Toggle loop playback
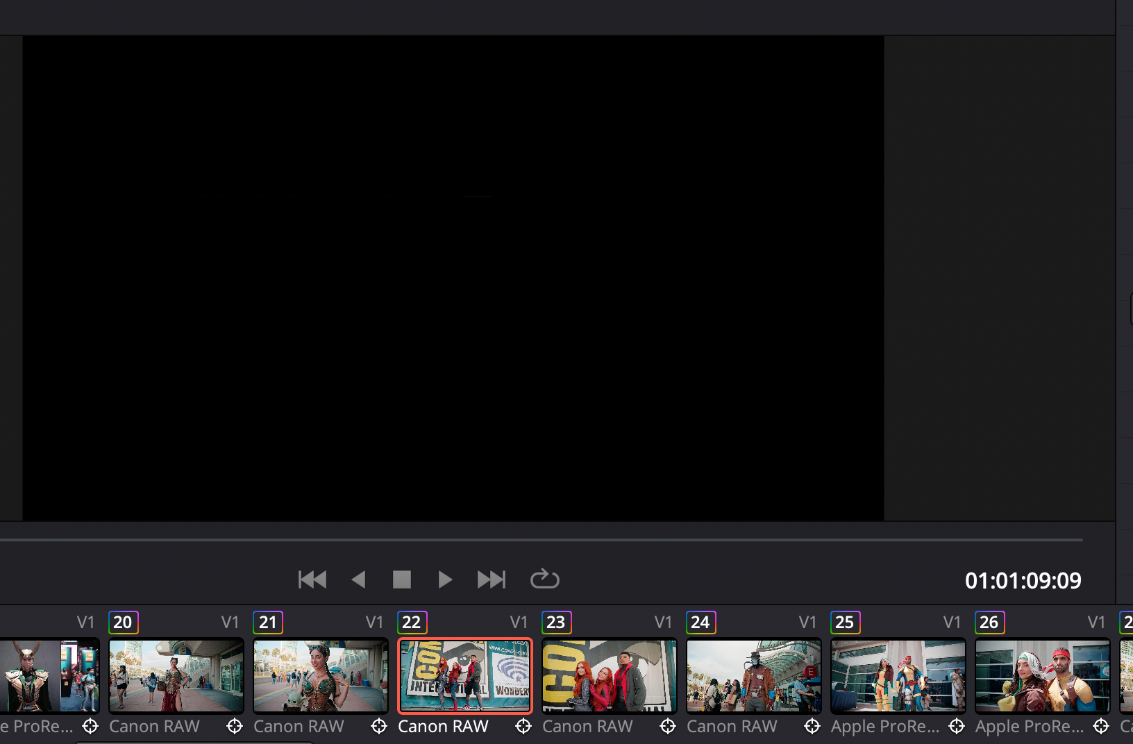The width and height of the screenshot is (1133, 744). pos(545,579)
